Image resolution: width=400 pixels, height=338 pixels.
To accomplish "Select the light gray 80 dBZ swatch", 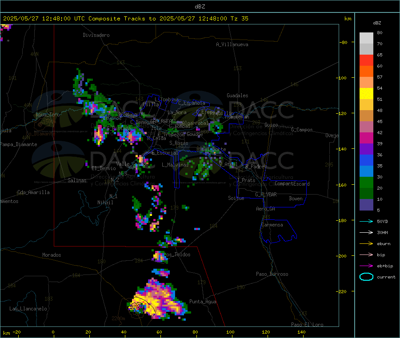I will [x=366, y=38].
